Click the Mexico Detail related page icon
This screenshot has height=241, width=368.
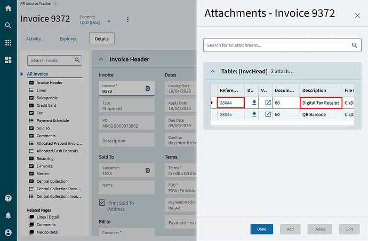pyautogui.click(x=31, y=232)
